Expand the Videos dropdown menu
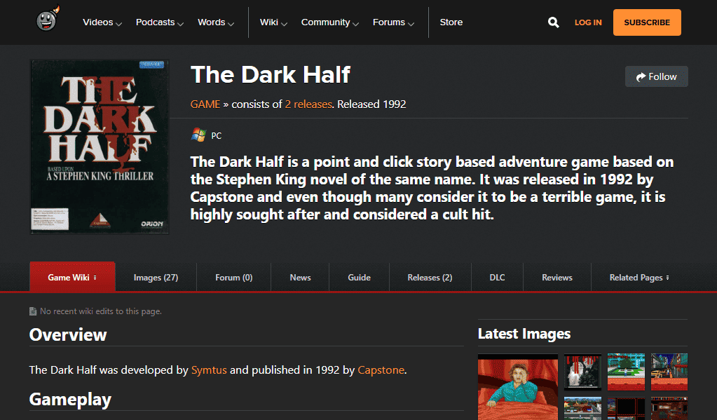This screenshot has width=717, height=420. 102,22
